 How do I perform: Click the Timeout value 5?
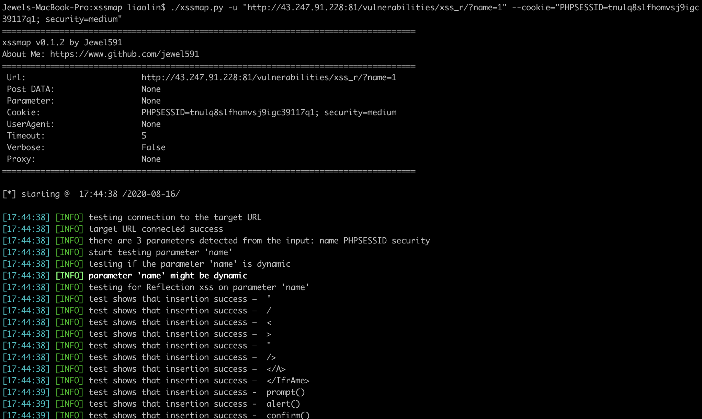[x=144, y=136]
